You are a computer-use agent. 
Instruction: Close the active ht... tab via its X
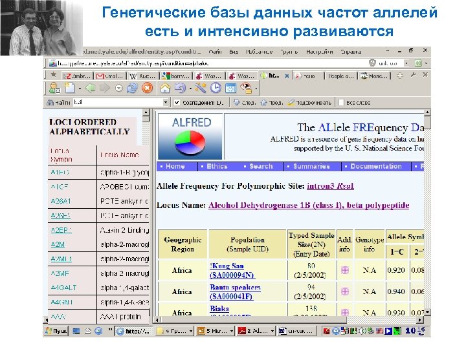(x=287, y=76)
